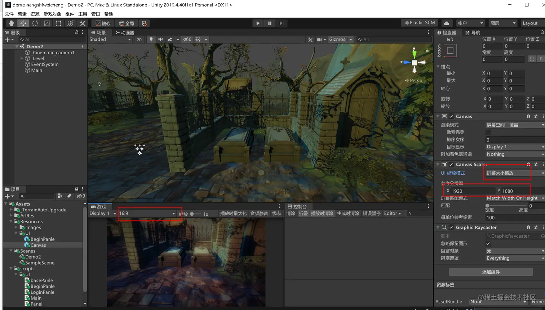545x310 pixels.
Task: Lock the Hierarchy panel
Action: pyautogui.click(x=76, y=32)
